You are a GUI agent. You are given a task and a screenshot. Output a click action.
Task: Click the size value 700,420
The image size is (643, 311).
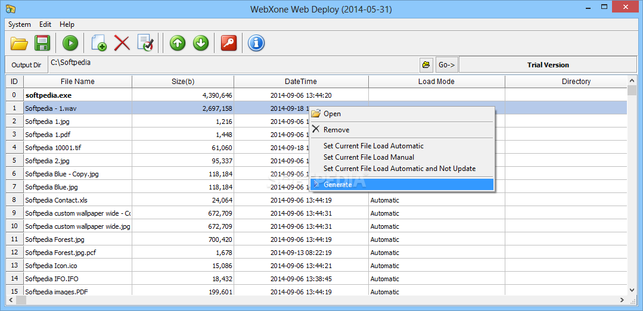tap(220, 240)
